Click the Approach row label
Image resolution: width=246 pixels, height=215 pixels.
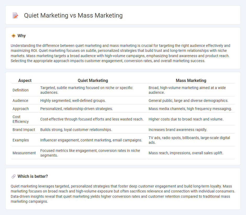[21, 109]
